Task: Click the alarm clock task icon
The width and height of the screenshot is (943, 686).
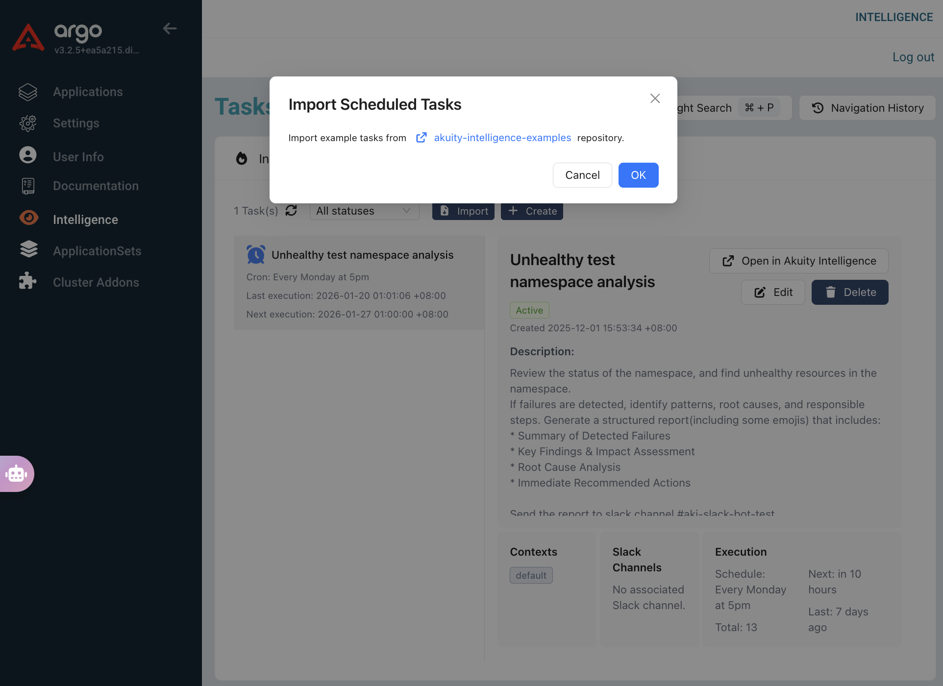Action: click(x=256, y=255)
